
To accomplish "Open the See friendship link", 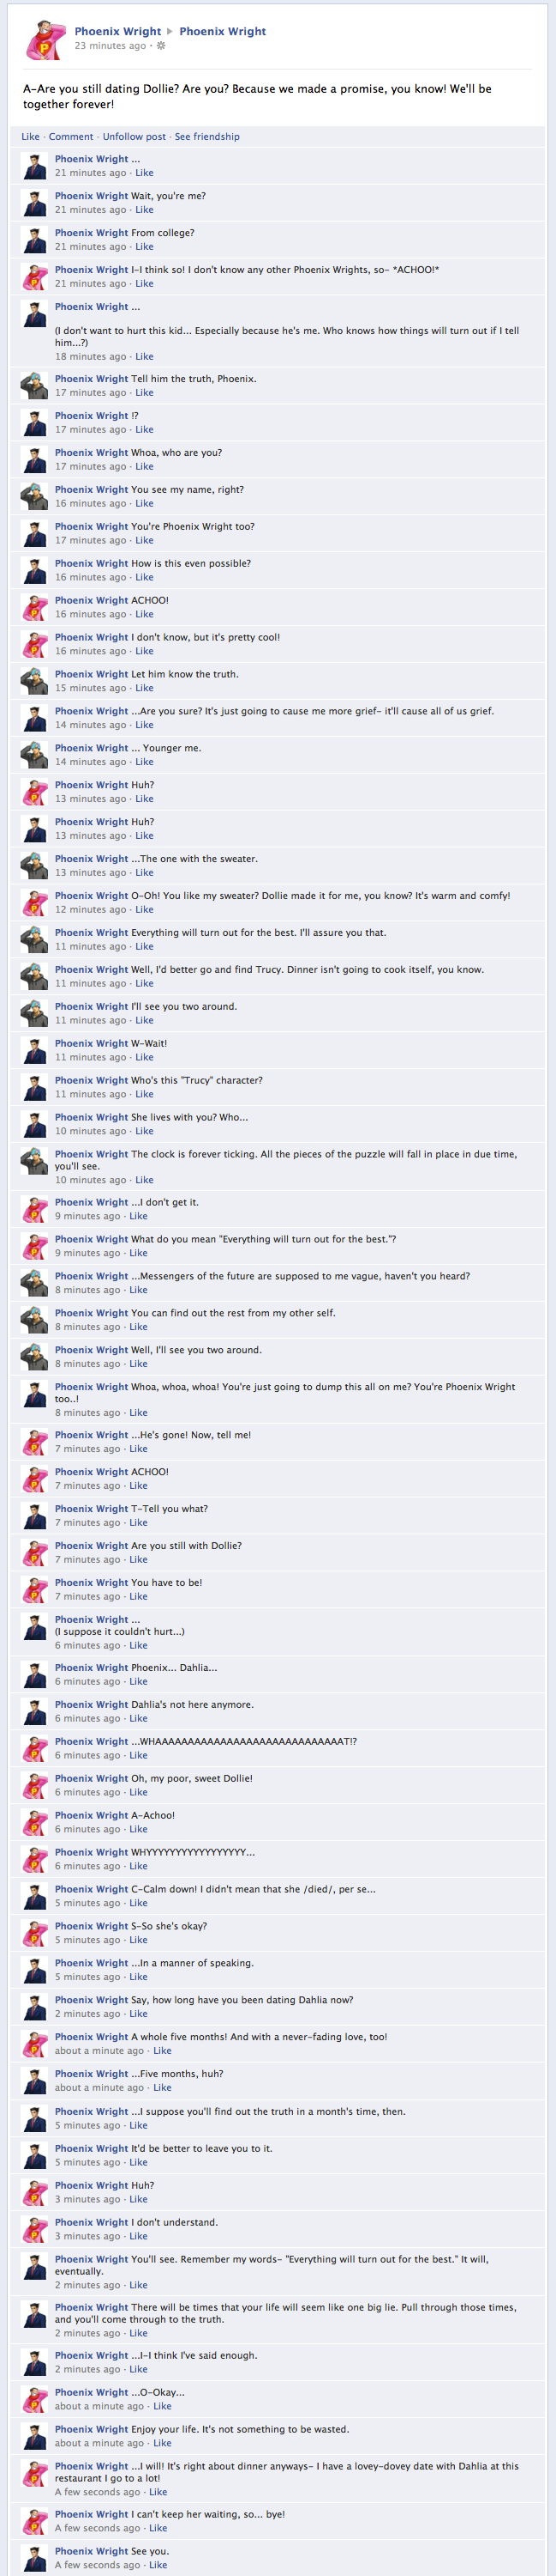I will 207,137.
